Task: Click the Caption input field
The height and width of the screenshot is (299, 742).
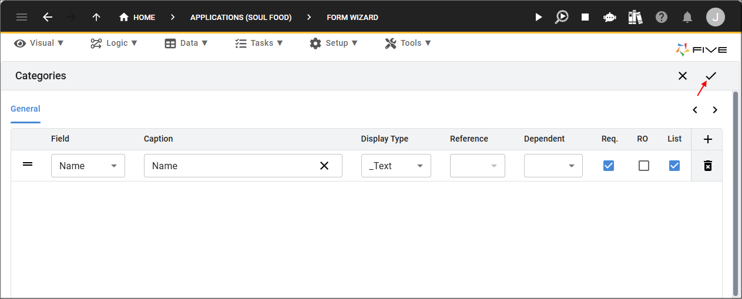Action: 243,166
